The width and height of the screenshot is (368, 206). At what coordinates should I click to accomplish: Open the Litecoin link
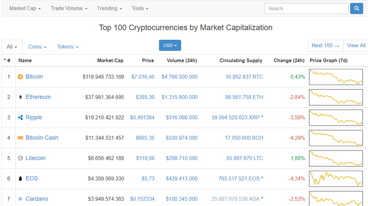(x=35, y=158)
